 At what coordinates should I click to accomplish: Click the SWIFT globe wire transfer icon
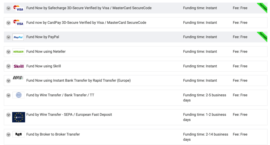pos(18,95)
